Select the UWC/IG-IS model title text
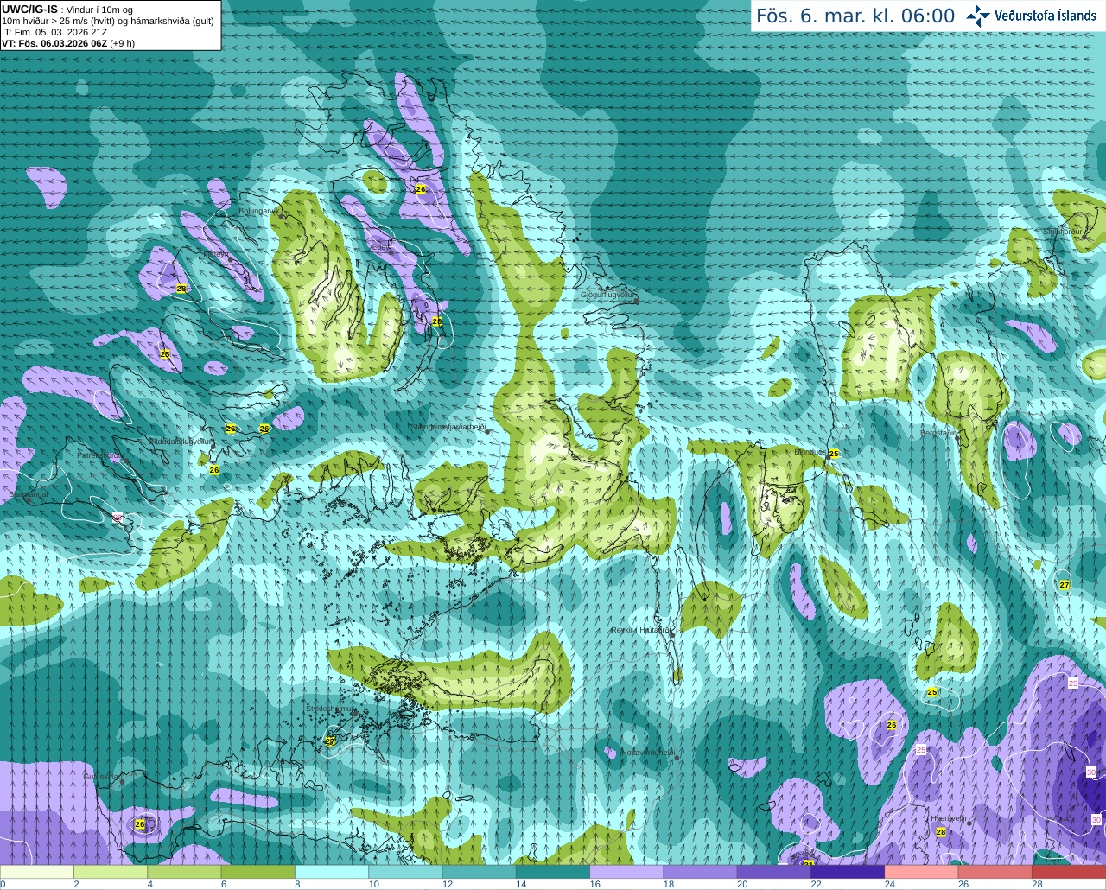Image resolution: width=1106 pixels, height=890 pixels. [x=30, y=9]
